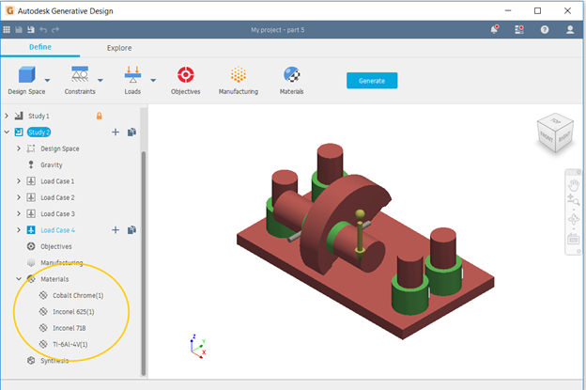Screen dimensions: 586x390
Task: Expand Load Case 2 node
Action: point(19,197)
